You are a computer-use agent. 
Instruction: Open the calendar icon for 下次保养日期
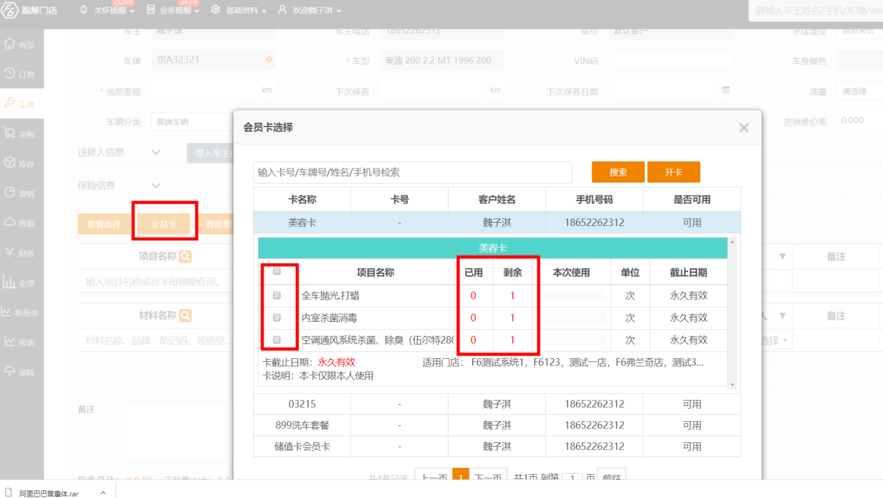click(x=726, y=90)
